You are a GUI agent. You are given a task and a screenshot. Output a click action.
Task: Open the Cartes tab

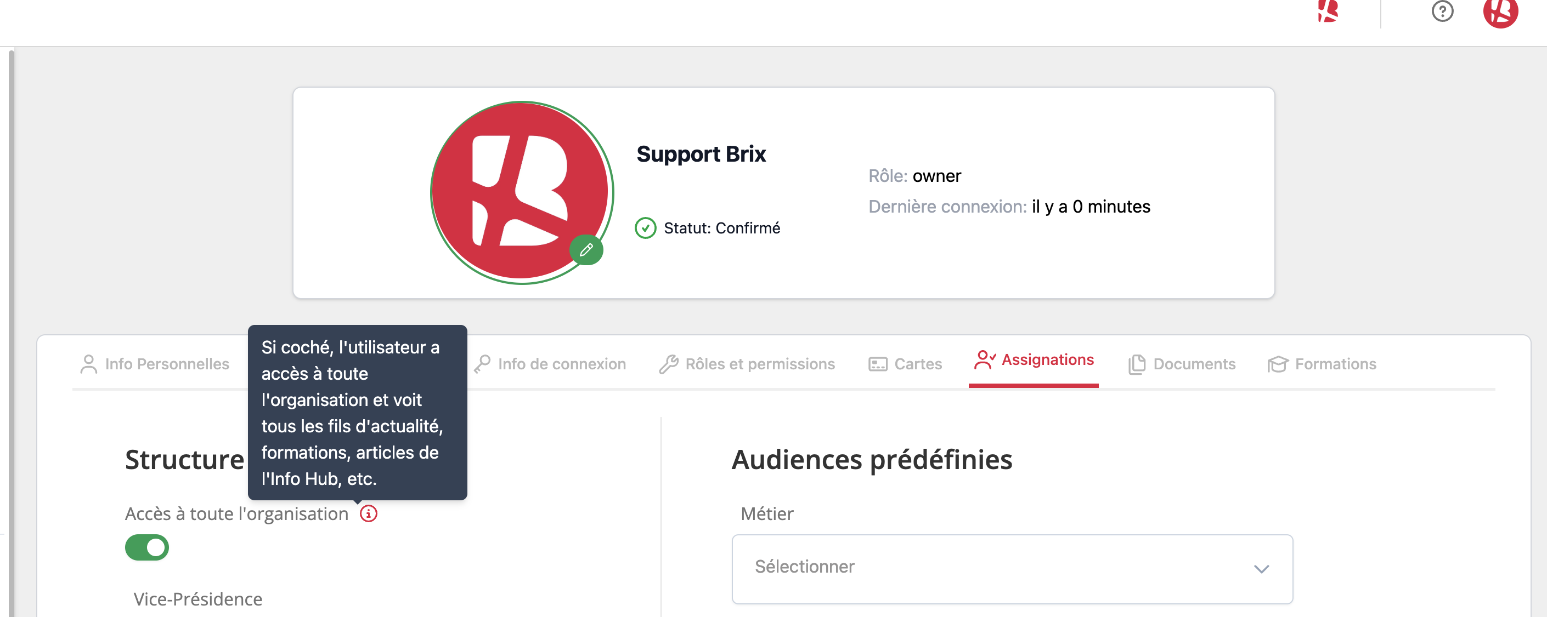click(905, 364)
